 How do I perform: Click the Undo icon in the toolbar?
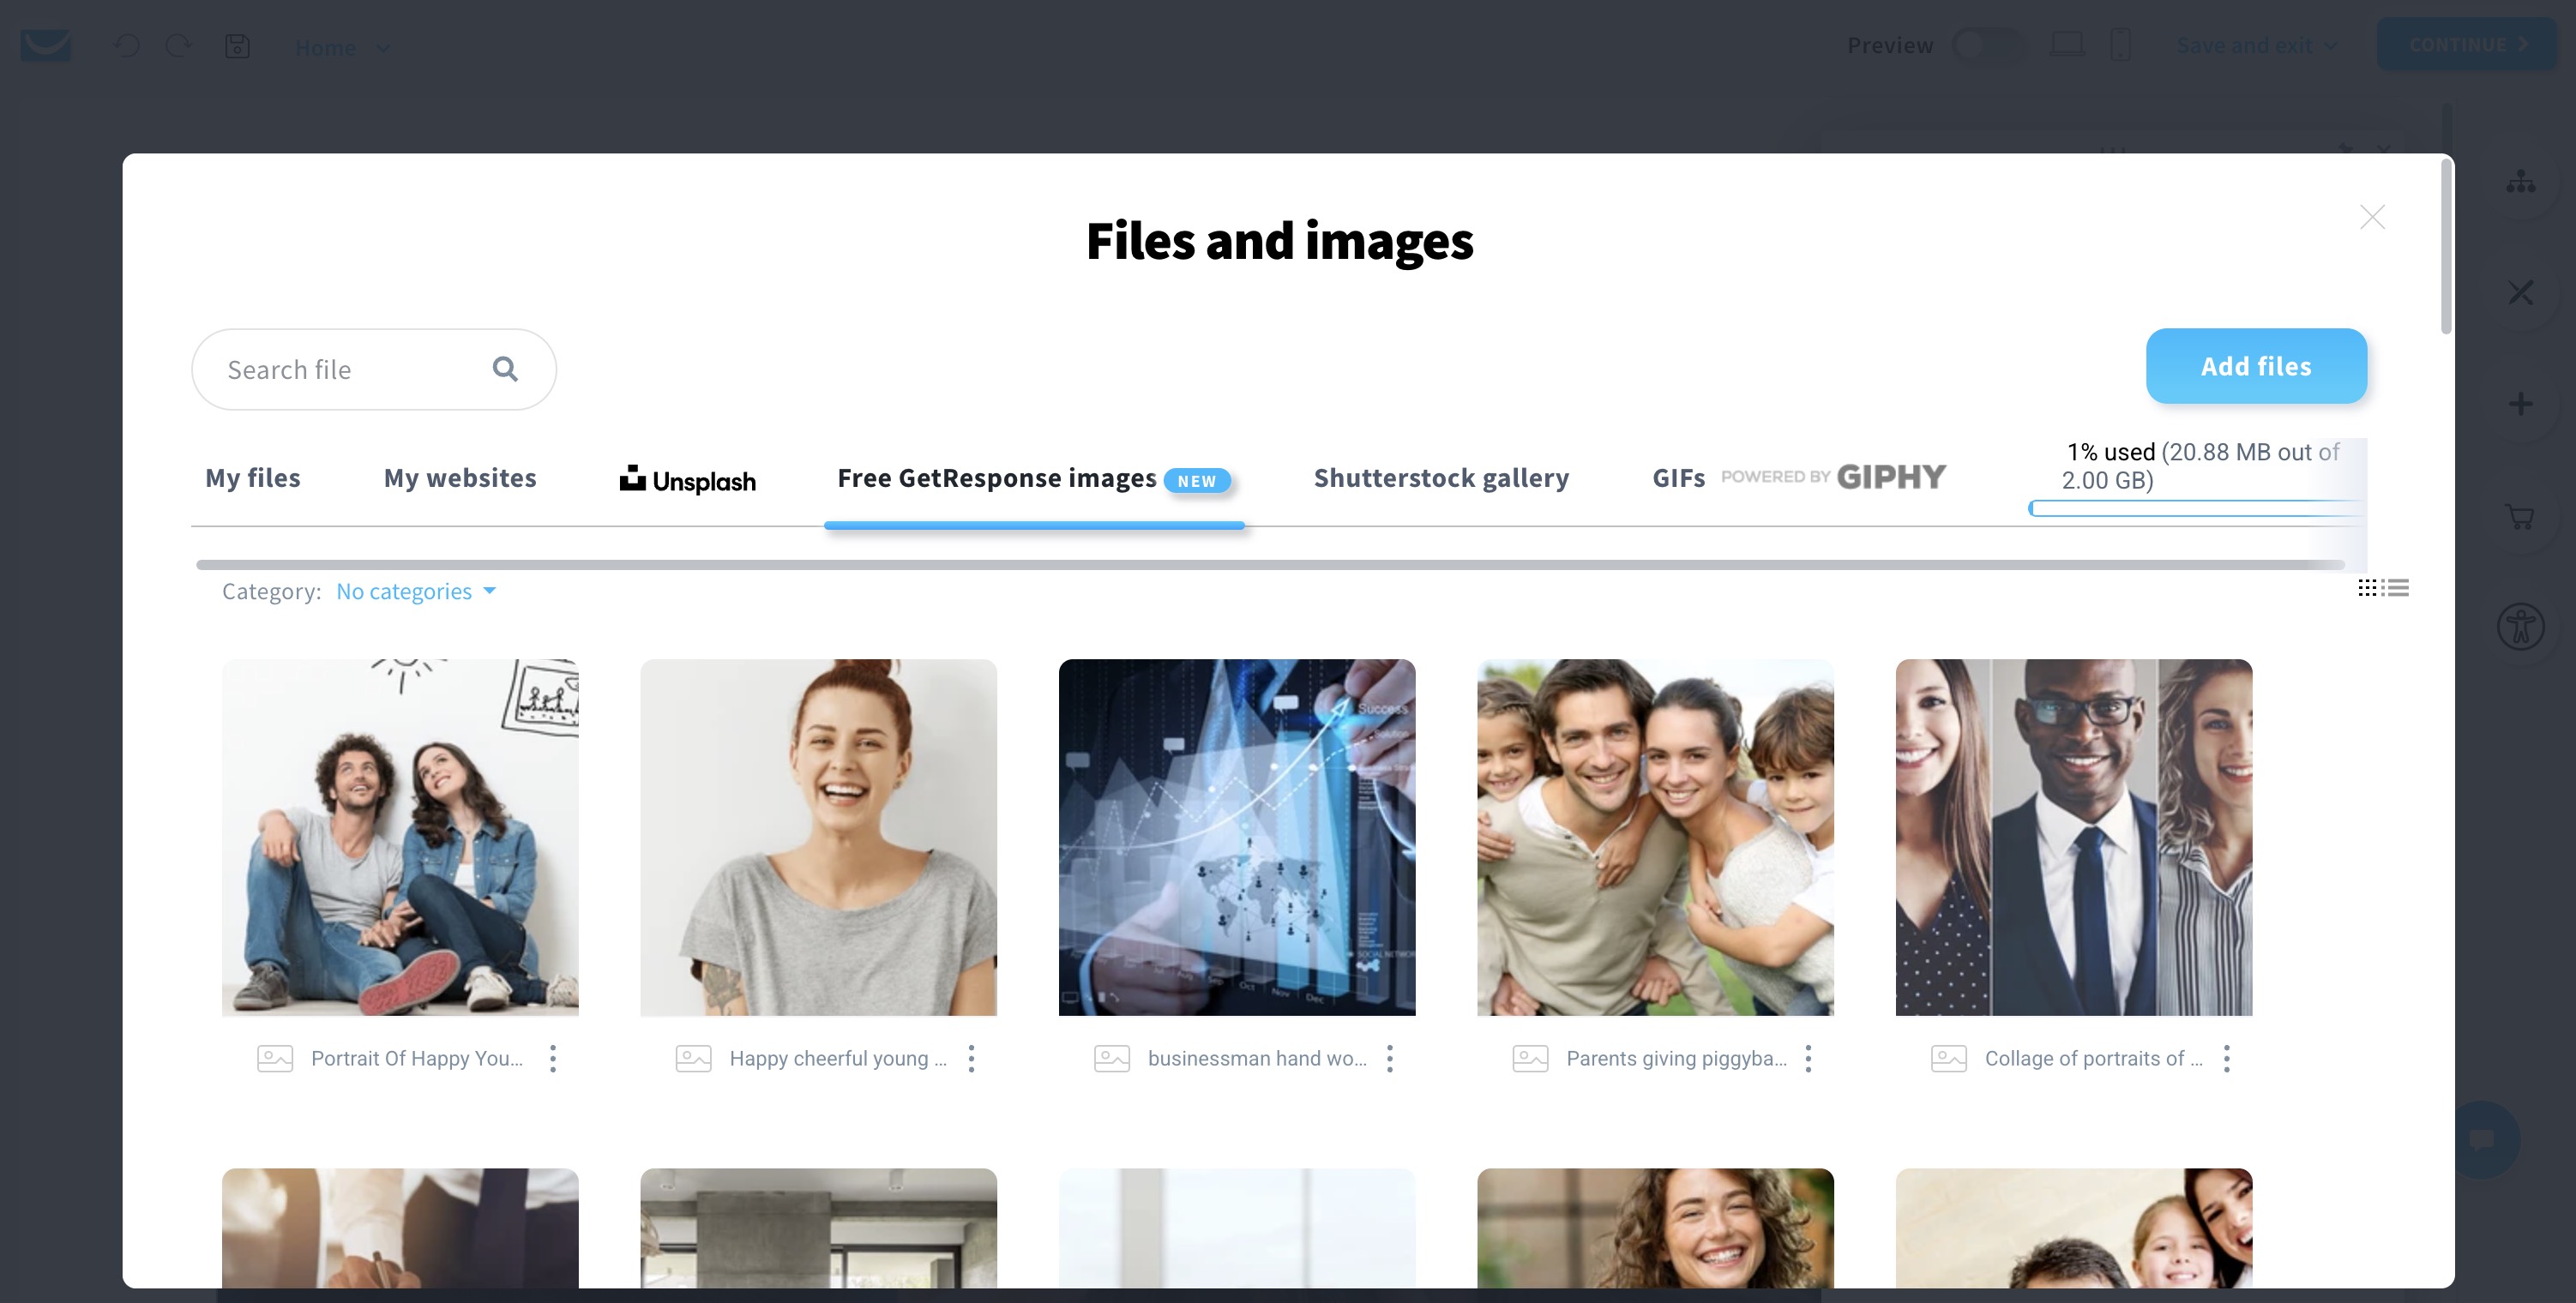(x=126, y=46)
